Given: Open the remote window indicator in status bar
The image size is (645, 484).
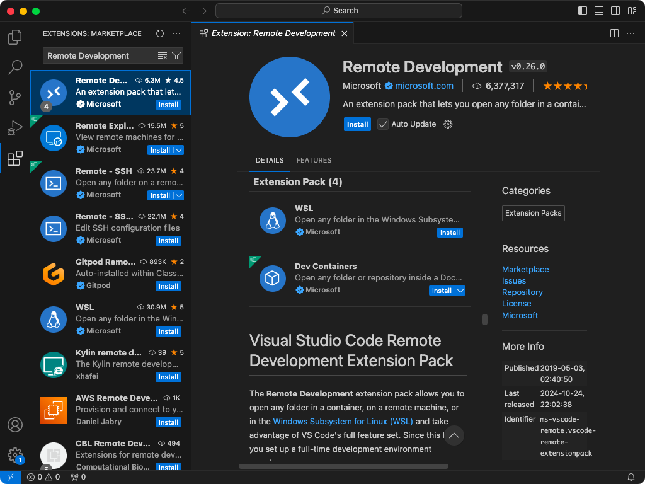Looking at the screenshot, I should tap(11, 477).
